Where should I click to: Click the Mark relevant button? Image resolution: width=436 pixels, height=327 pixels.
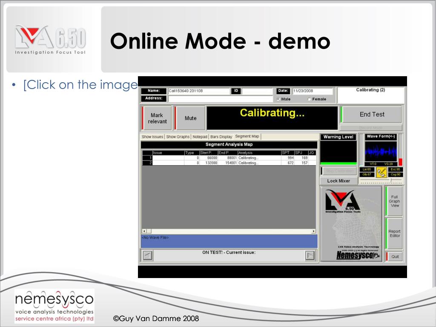157,118
